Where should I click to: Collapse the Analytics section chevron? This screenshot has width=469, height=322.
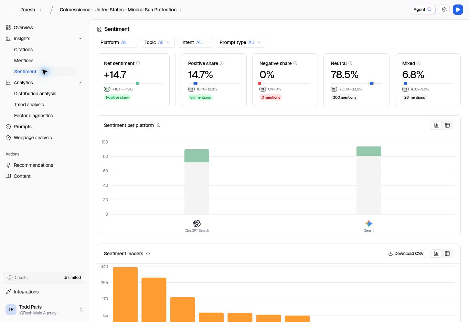coord(80,83)
